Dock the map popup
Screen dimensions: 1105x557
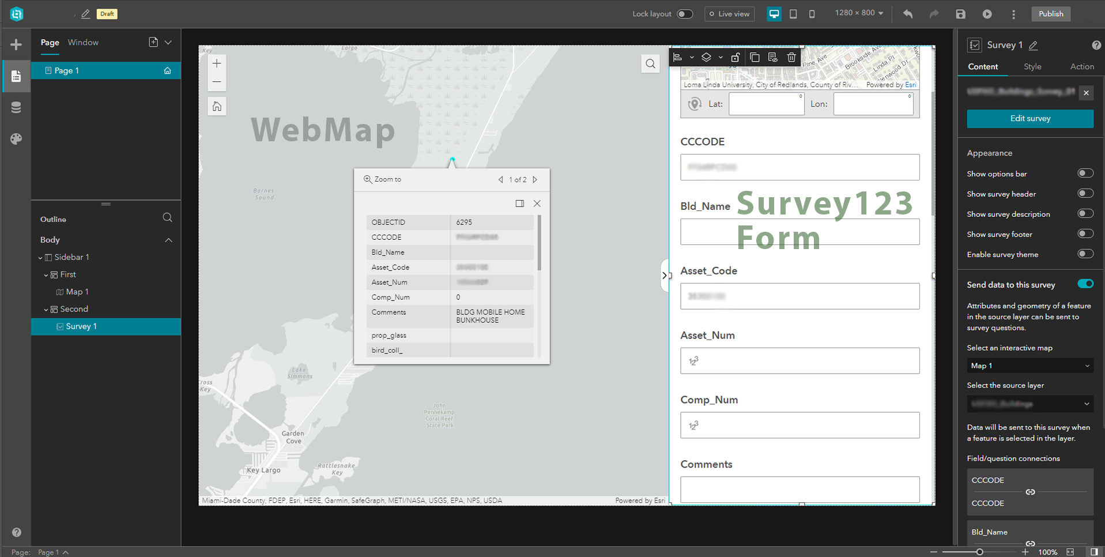pos(519,204)
